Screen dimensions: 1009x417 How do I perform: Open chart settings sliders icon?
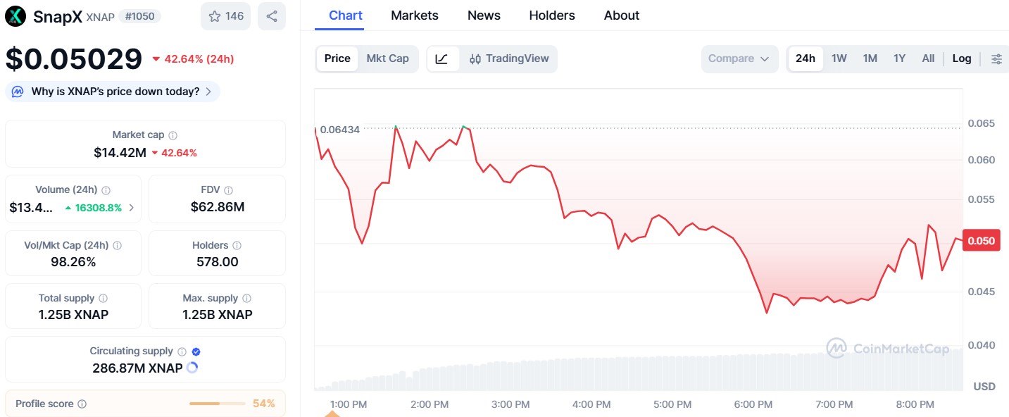point(996,59)
